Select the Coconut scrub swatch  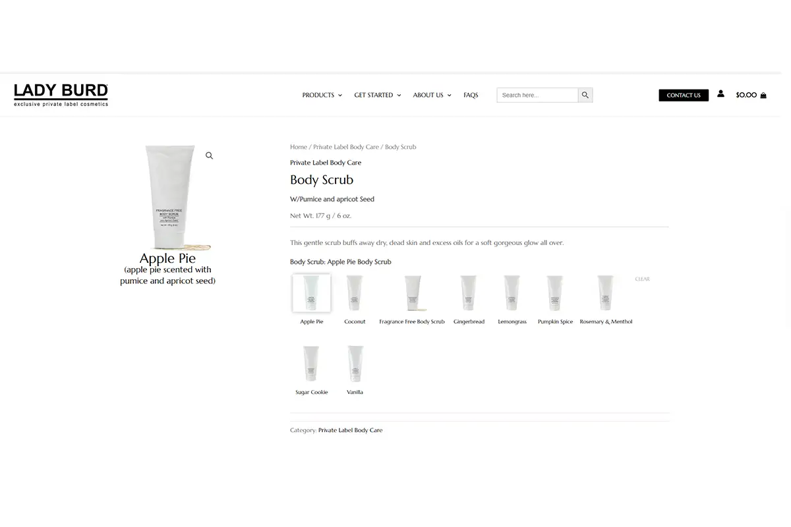(x=355, y=293)
